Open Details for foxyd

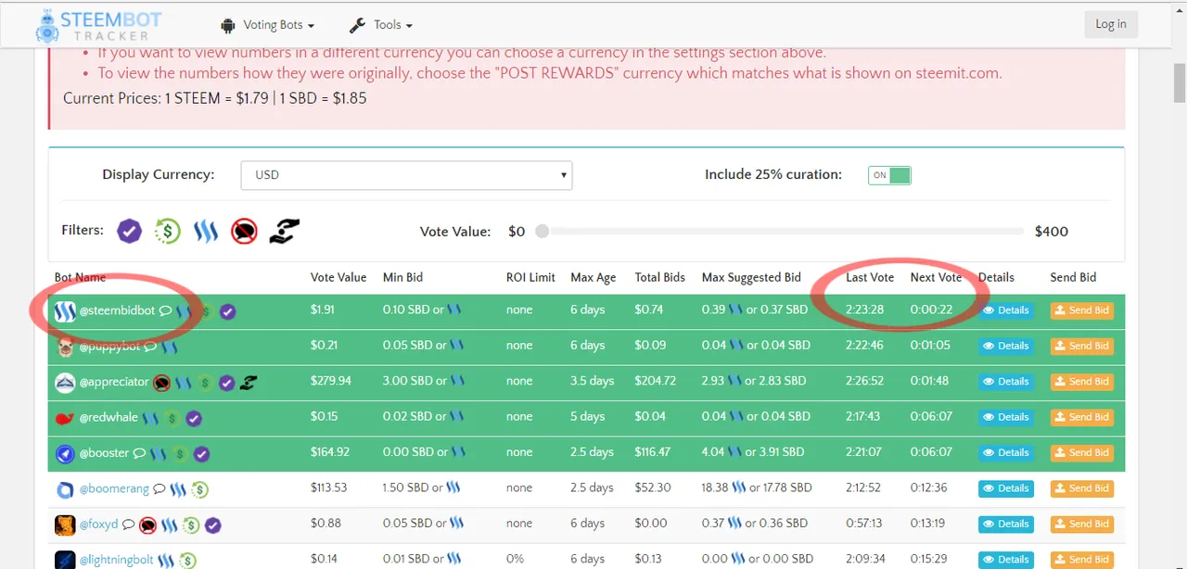(1006, 524)
